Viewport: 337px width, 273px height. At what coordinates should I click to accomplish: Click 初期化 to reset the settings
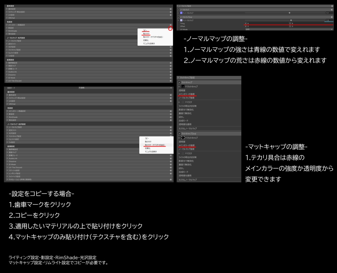coord(146,40)
